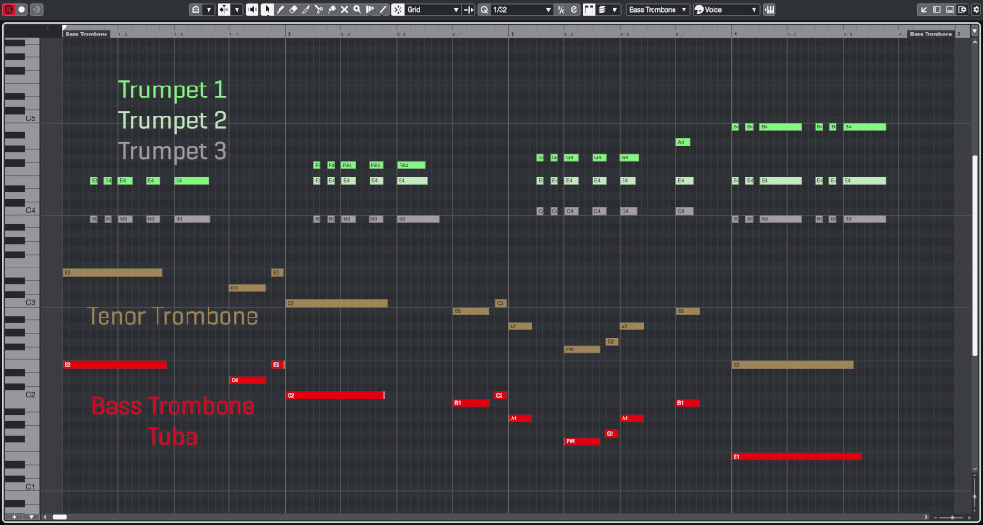Toggle Show Part Borders button

(x=589, y=9)
